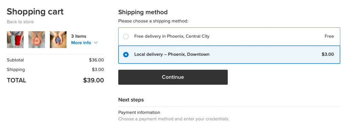Click the Shopping cart heading
346x133 pixels.
click(x=35, y=12)
